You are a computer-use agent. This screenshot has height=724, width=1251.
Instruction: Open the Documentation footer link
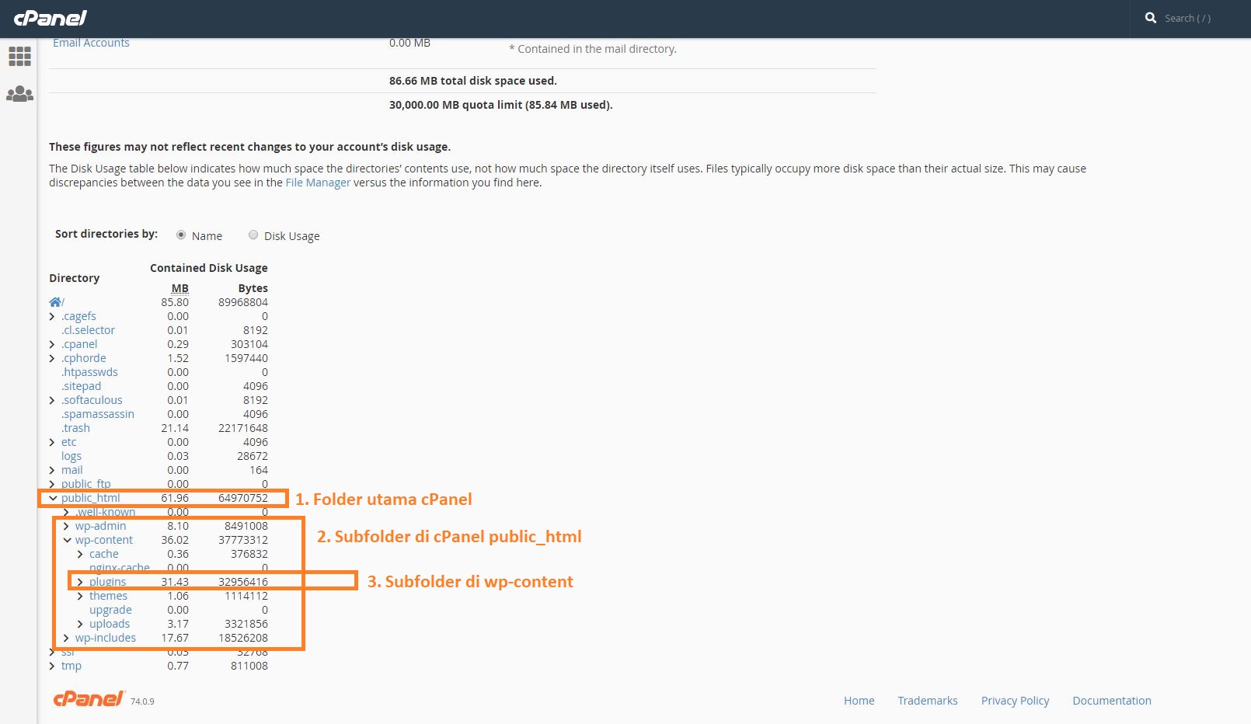(1112, 700)
